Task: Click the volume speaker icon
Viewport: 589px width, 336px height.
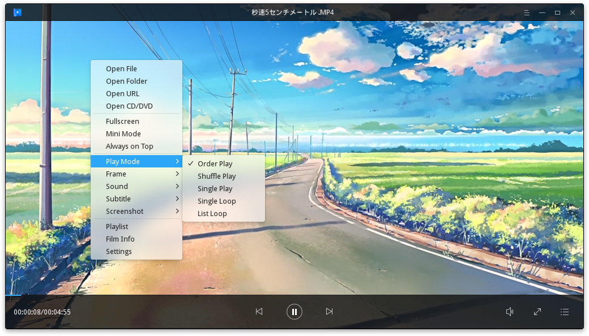Action: pyautogui.click(x=510, y=312)
